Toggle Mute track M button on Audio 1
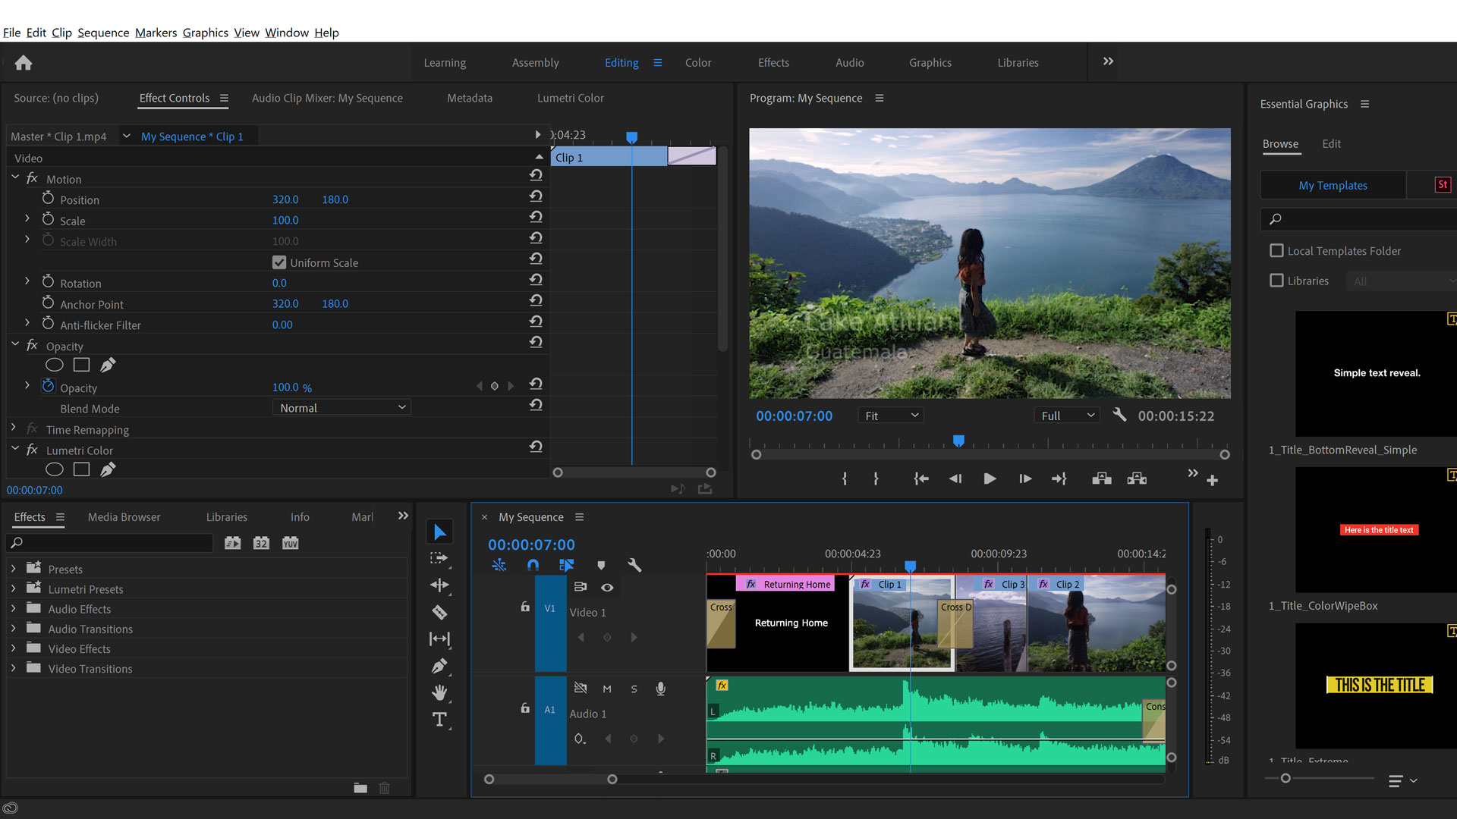This screenshot has width=1457, height=819. click(607, 689)
